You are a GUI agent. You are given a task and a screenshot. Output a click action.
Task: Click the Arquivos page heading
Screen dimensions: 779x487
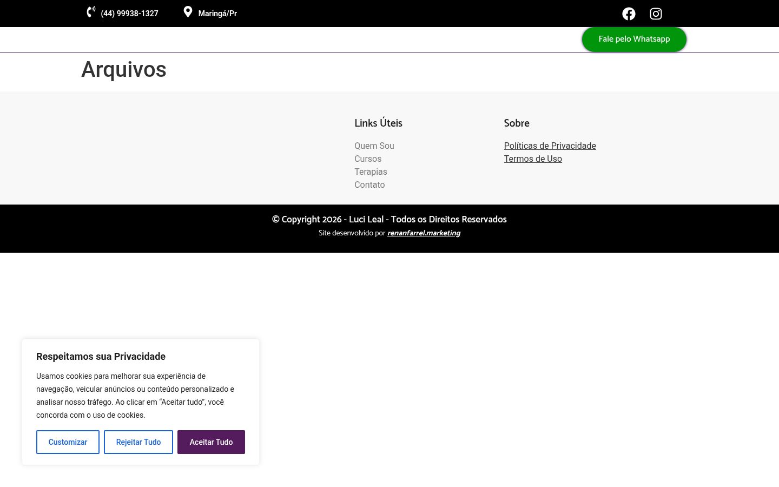pyautogui.click(x=124, y=70)
